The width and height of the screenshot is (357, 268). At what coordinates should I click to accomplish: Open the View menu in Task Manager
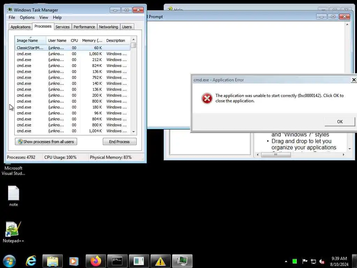pos(44,17)
